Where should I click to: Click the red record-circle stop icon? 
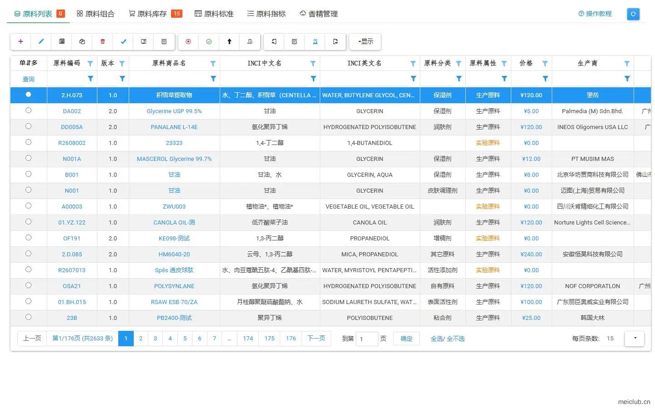[188, 41]
